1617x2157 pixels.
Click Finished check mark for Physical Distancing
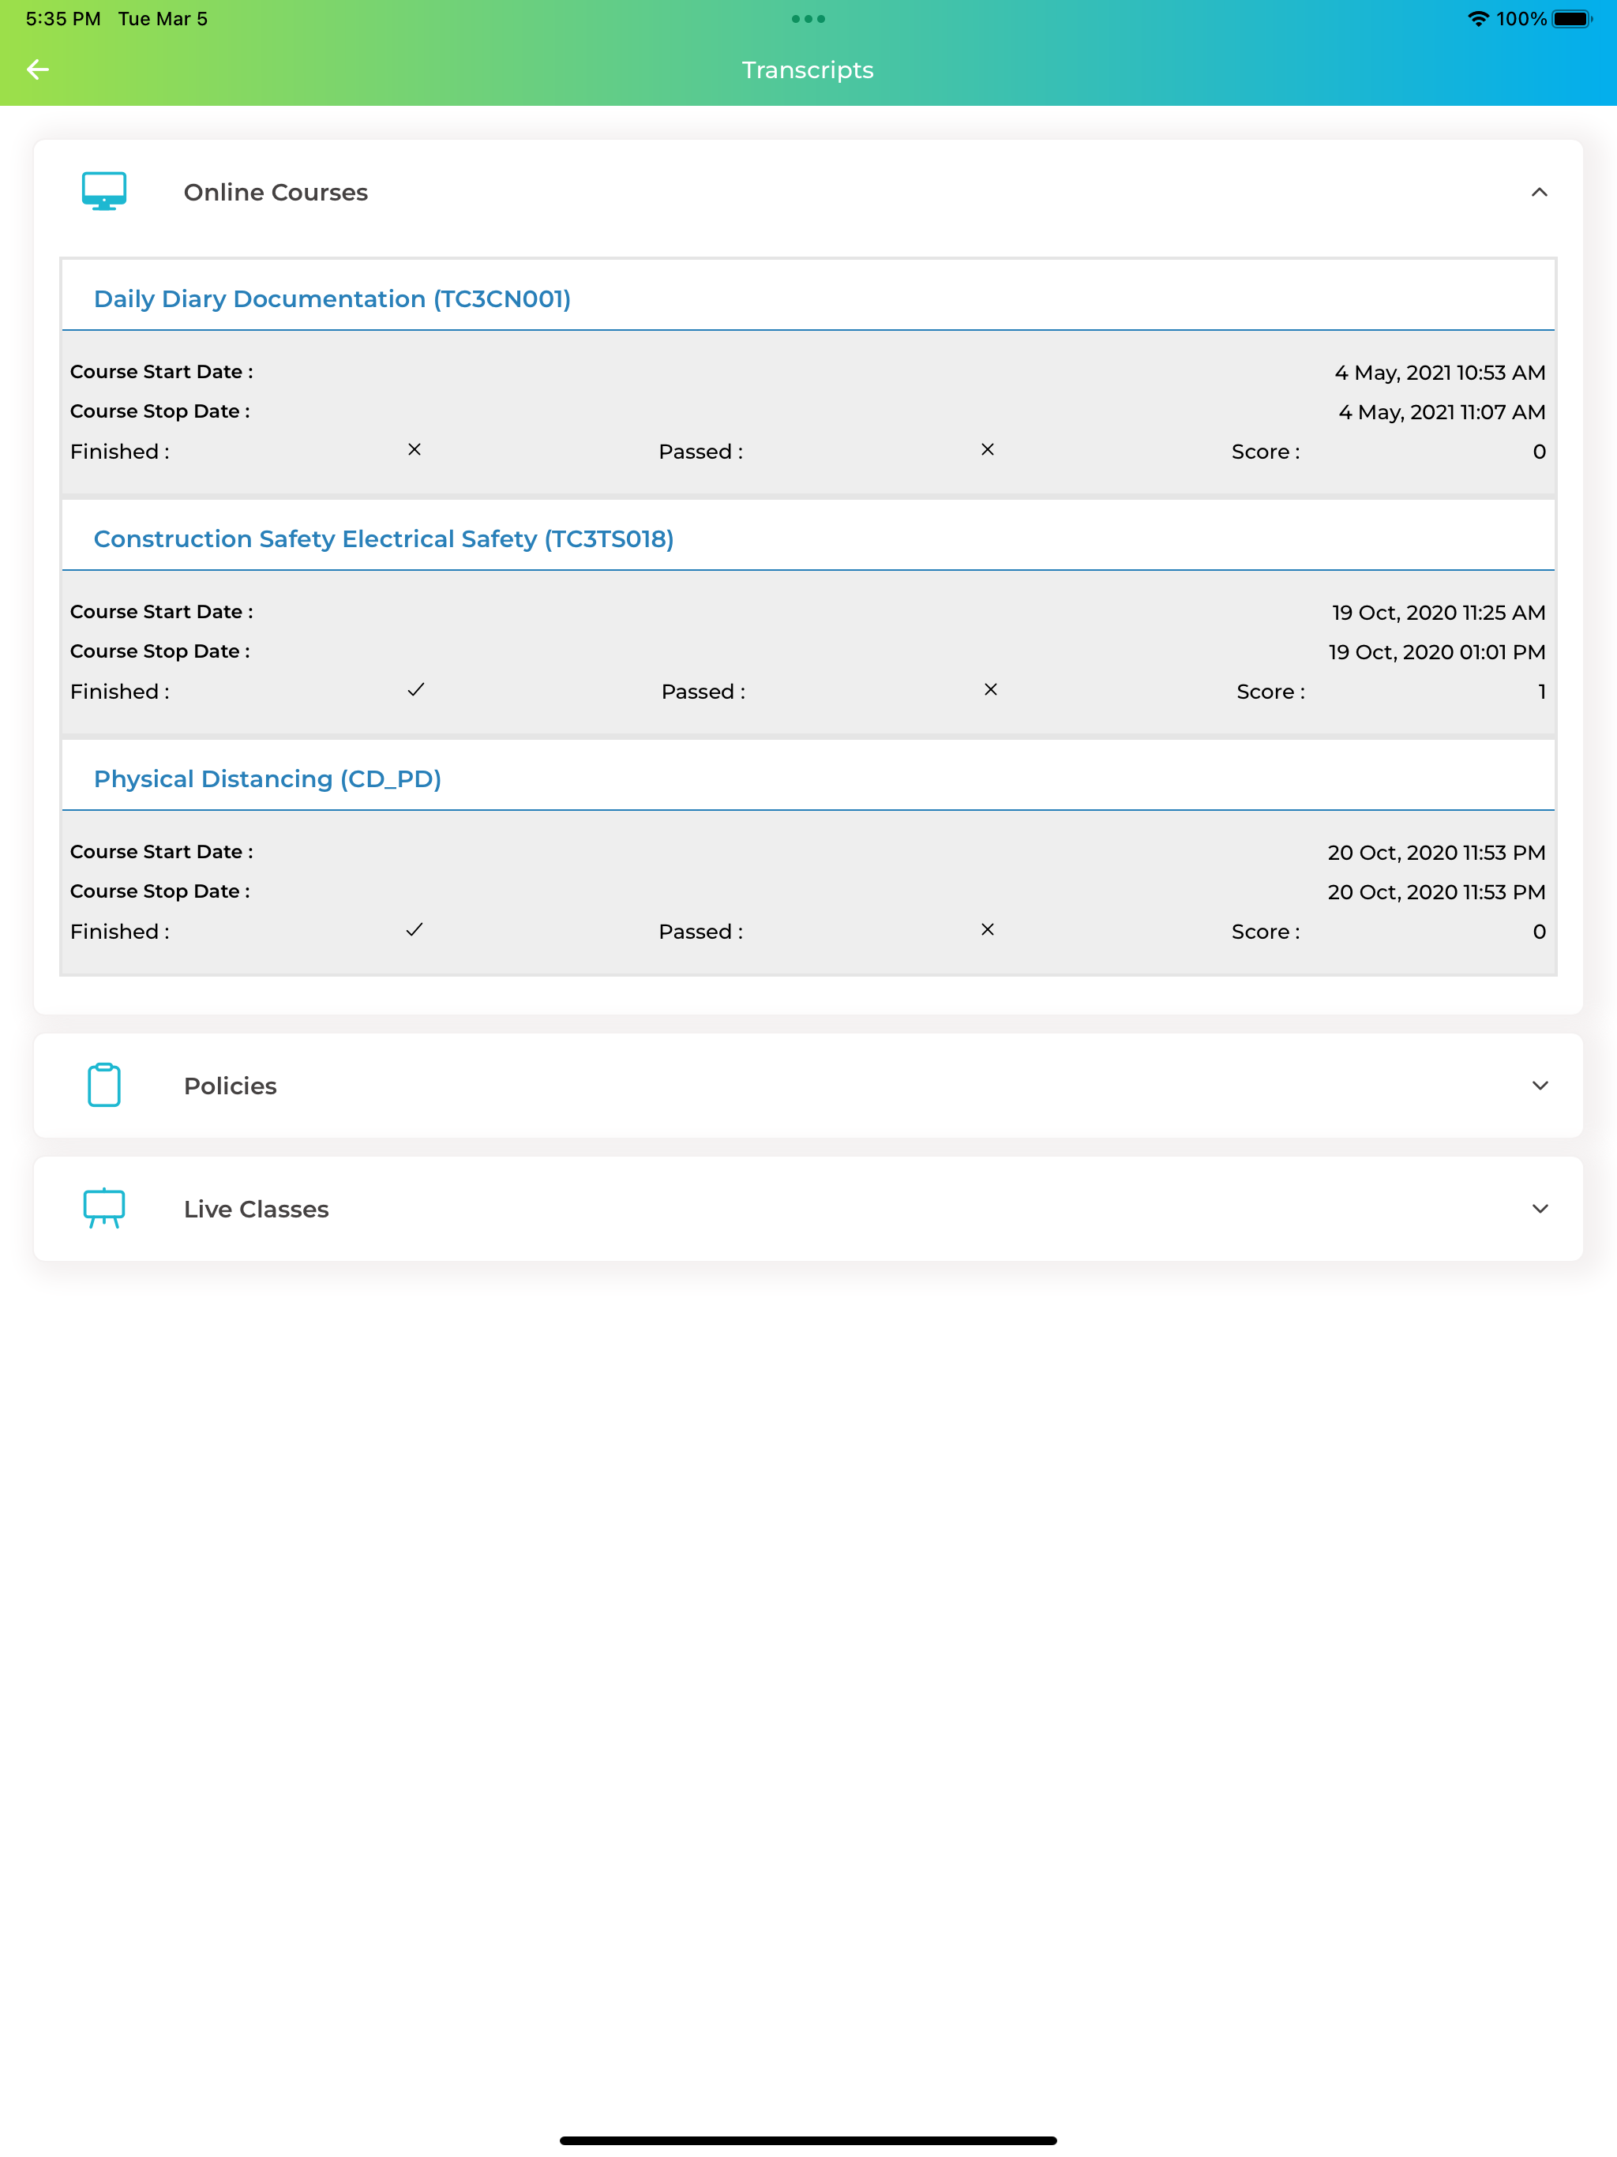pos(415,929)
